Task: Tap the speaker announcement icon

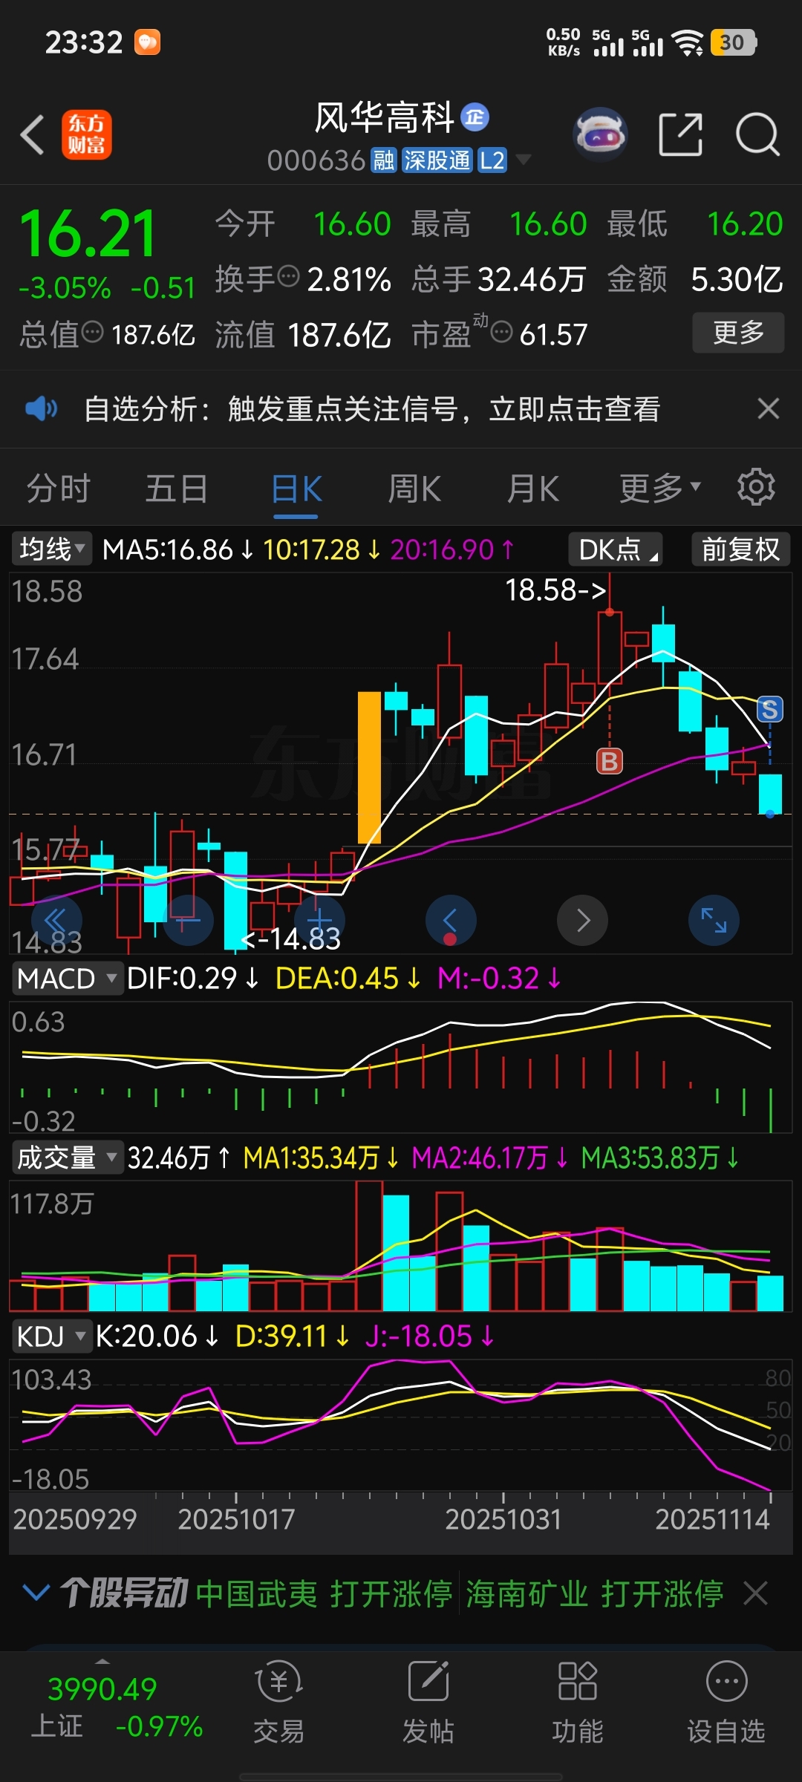Action: point(41,408)
